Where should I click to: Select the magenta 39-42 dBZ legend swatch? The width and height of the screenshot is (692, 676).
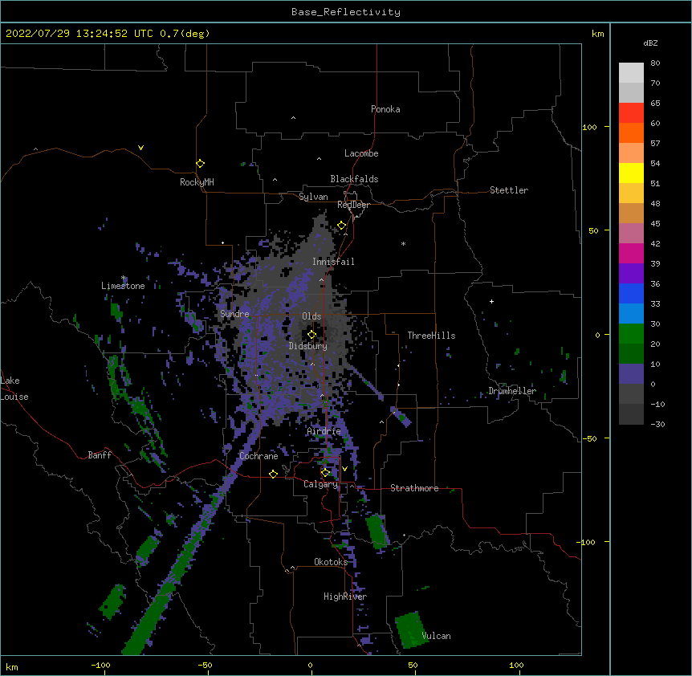click(x=631, y=253)
